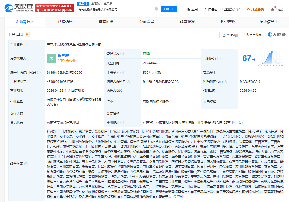Expand the 开通会员 membership dropdown
The width and height of the screenshot is (289, 202).
coord(256,9)
